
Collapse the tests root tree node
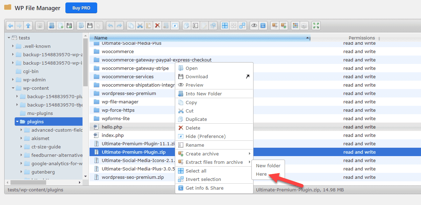(8, 38)
